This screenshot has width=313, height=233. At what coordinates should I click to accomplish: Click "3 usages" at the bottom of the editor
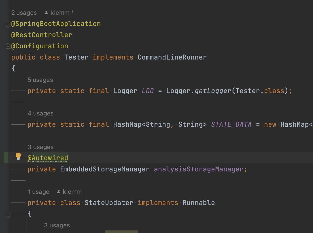click(57, 225)
